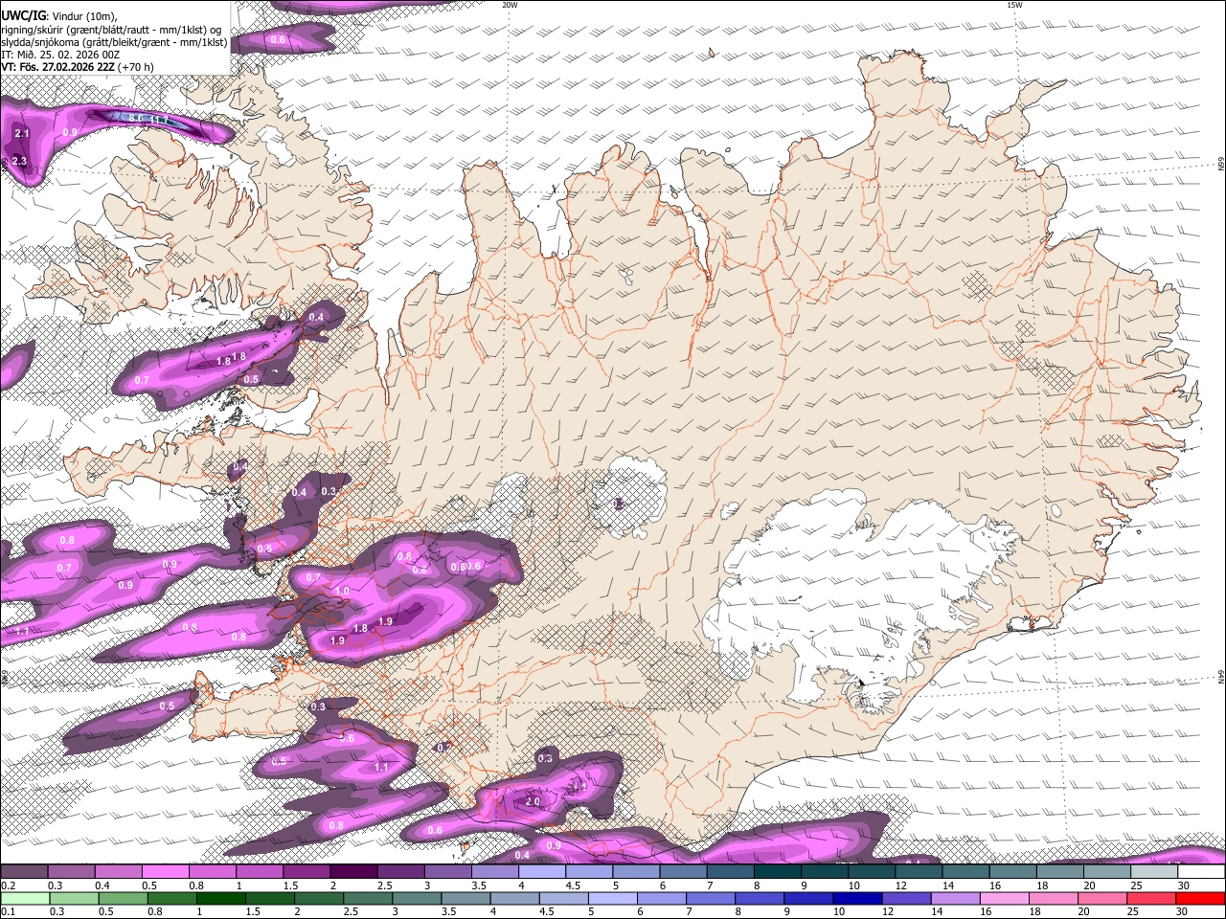Select upper legend swatch between 18 and 20
Screen dimensions: 1226x919
[x=1059, y=872]
